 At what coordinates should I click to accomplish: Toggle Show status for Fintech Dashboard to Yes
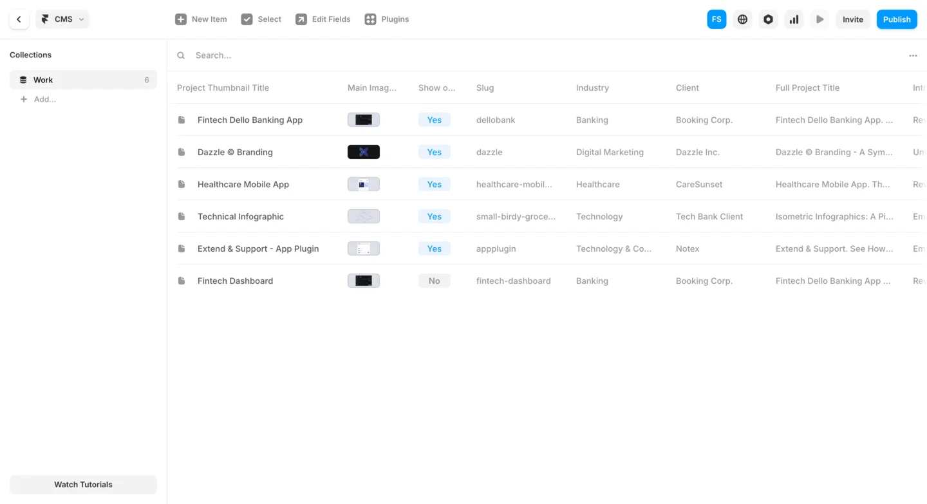pos(434,281)
